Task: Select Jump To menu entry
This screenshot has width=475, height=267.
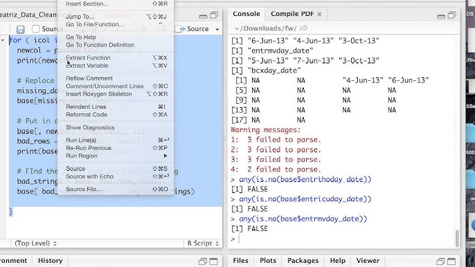Action: (116, 17)
